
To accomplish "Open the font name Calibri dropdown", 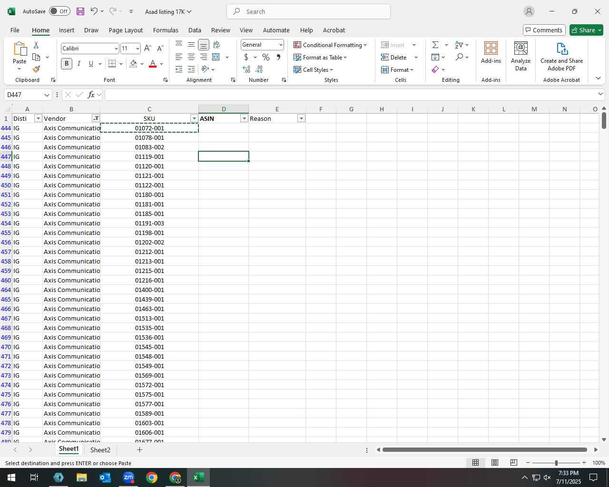I will pyautogui.click(x=116, y=49).
